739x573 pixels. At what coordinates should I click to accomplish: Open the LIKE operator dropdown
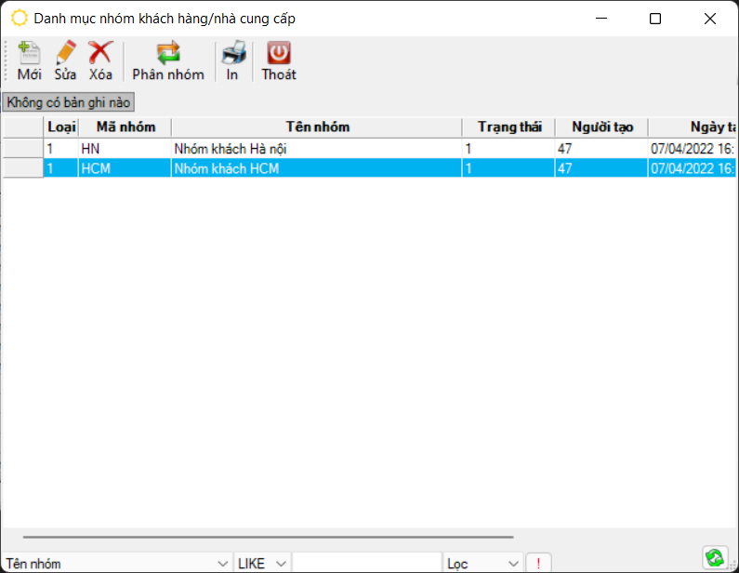pyautogui.click(x=281, y=564)
